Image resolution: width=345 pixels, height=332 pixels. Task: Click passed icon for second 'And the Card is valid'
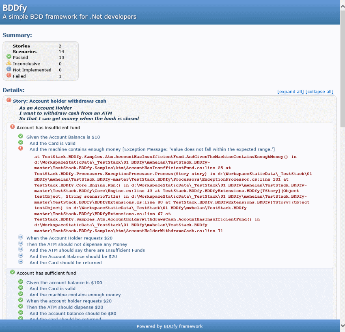pos(21,287)
